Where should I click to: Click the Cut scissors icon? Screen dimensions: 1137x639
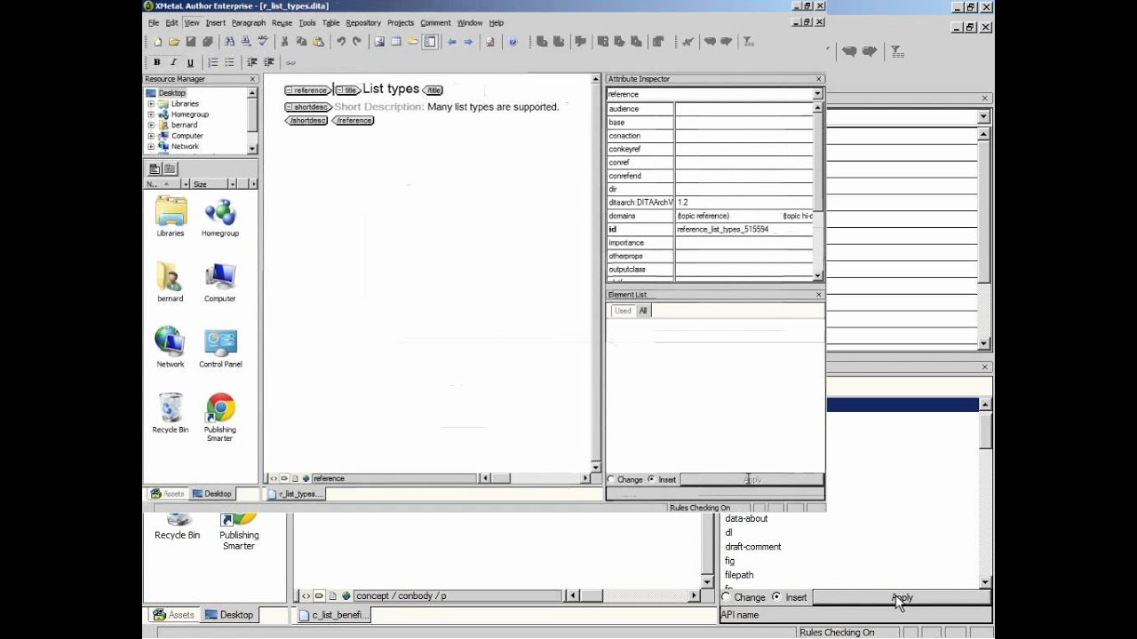[x=285, y=42]
